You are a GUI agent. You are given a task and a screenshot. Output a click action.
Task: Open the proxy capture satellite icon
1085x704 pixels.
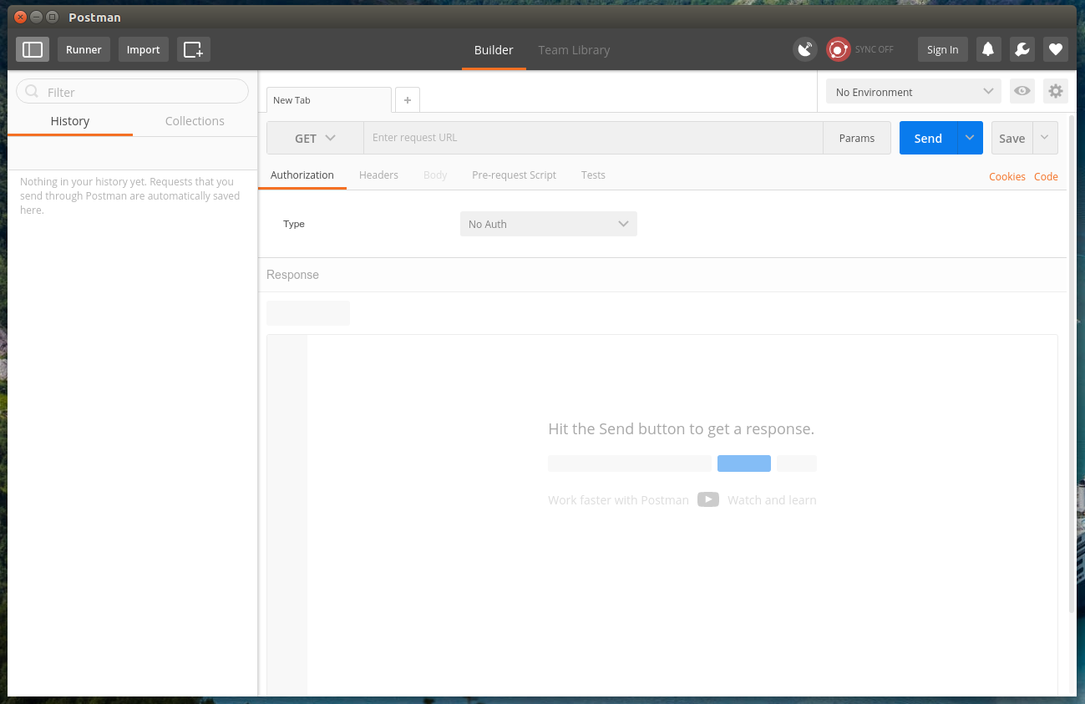point(805,49)
